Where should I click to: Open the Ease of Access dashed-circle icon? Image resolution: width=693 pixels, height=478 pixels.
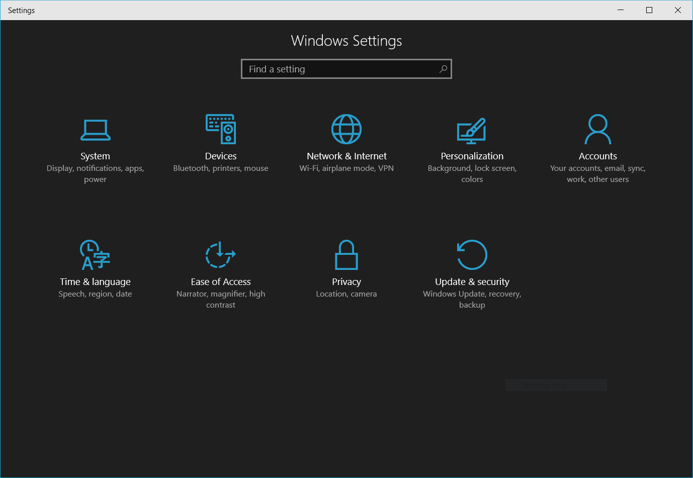tap(220, 255)
